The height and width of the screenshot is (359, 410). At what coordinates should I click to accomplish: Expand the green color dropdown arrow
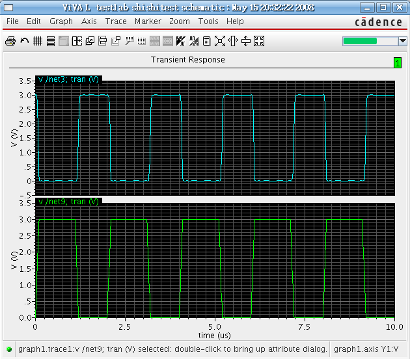tap(403, 41)
